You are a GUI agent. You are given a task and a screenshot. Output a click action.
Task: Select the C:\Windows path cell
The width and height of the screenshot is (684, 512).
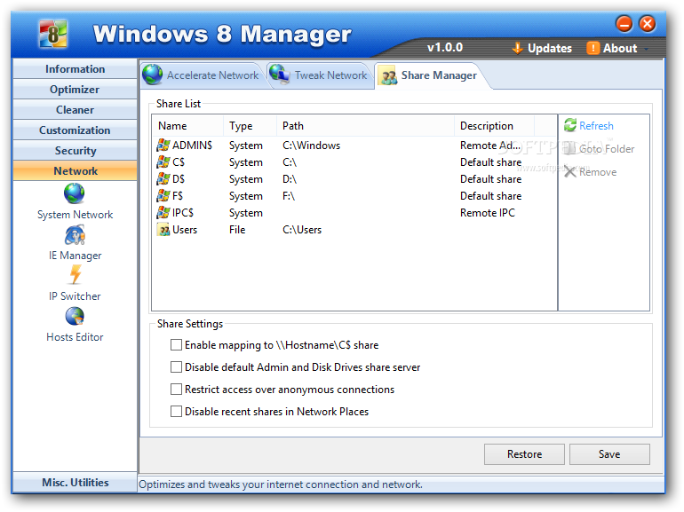point(312,146)
